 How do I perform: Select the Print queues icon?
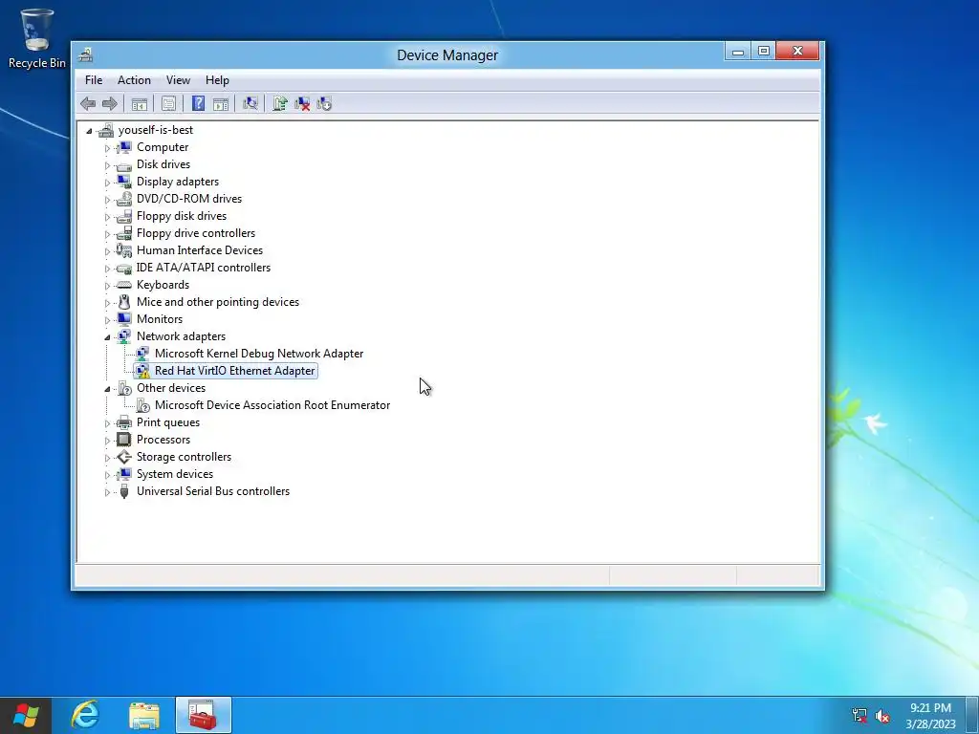point(124,422)
